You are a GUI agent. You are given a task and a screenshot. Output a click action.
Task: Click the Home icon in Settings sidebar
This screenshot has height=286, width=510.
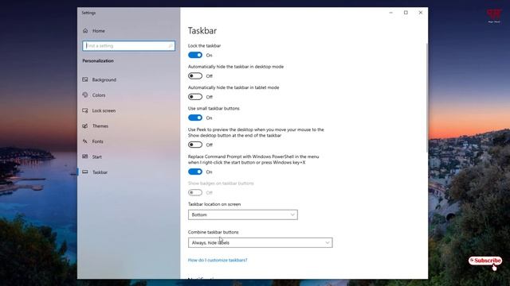click(85, 31)
